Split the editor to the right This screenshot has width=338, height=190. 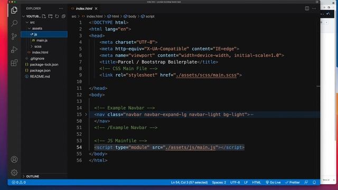[x=307, y=8]
